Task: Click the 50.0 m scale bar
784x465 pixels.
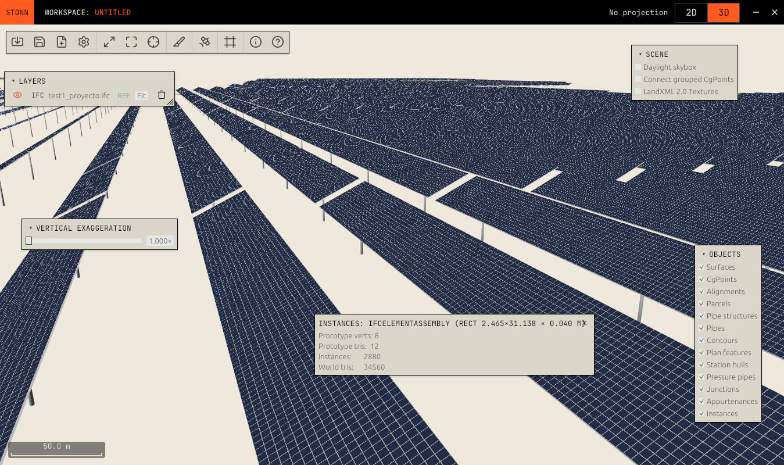Action: [56, 449]
